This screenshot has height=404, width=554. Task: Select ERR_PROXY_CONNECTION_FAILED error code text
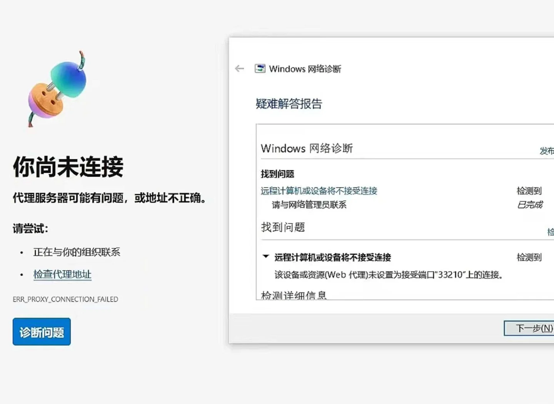pyautogui.click(x=65, y=299)
